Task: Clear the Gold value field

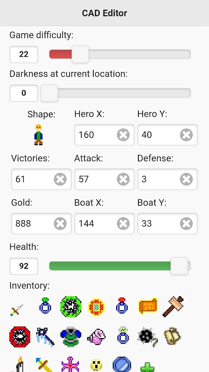Action: tap(60, 224)
